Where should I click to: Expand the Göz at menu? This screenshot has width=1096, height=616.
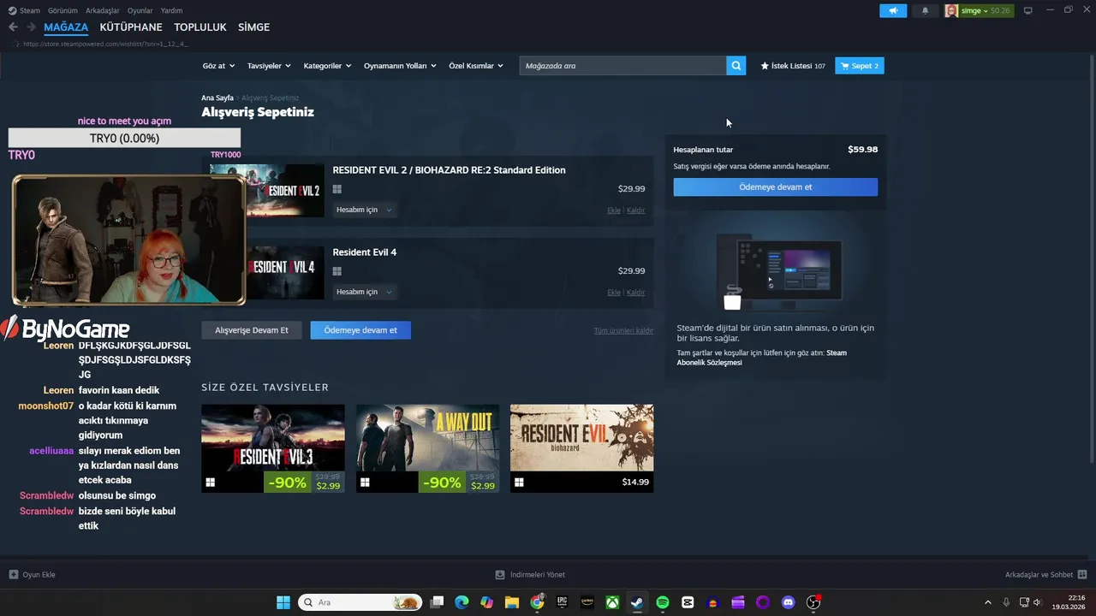click(217, 66)
